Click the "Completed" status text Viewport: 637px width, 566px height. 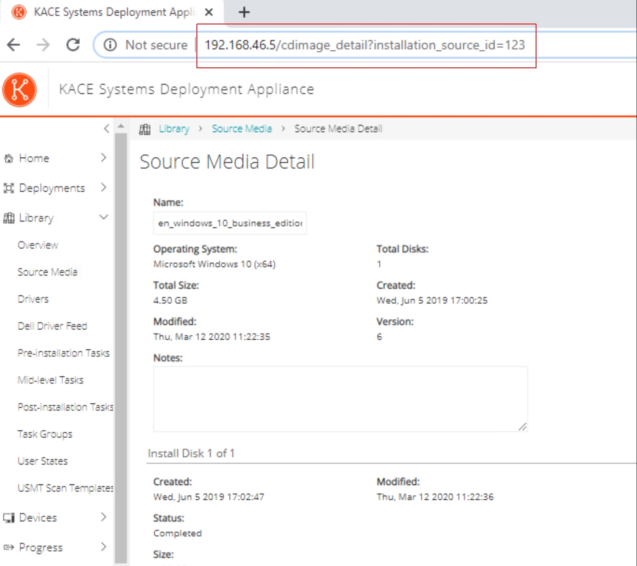tap(177, 533)
